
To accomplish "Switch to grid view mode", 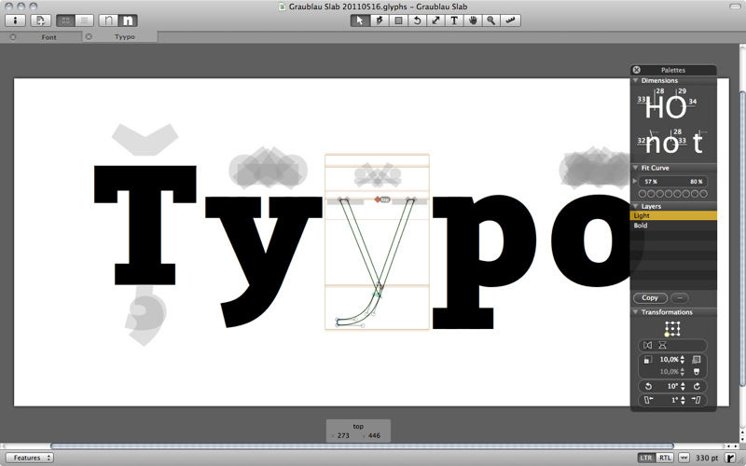I will click(66, 20).
